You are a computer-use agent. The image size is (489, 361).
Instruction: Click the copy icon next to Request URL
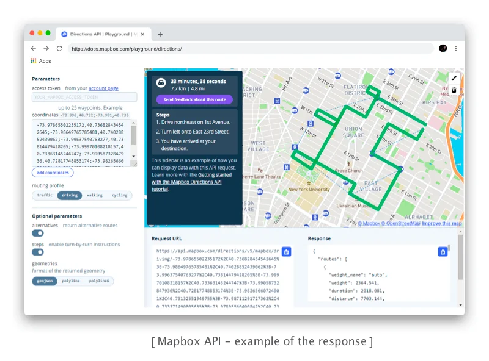pos(287,251)
